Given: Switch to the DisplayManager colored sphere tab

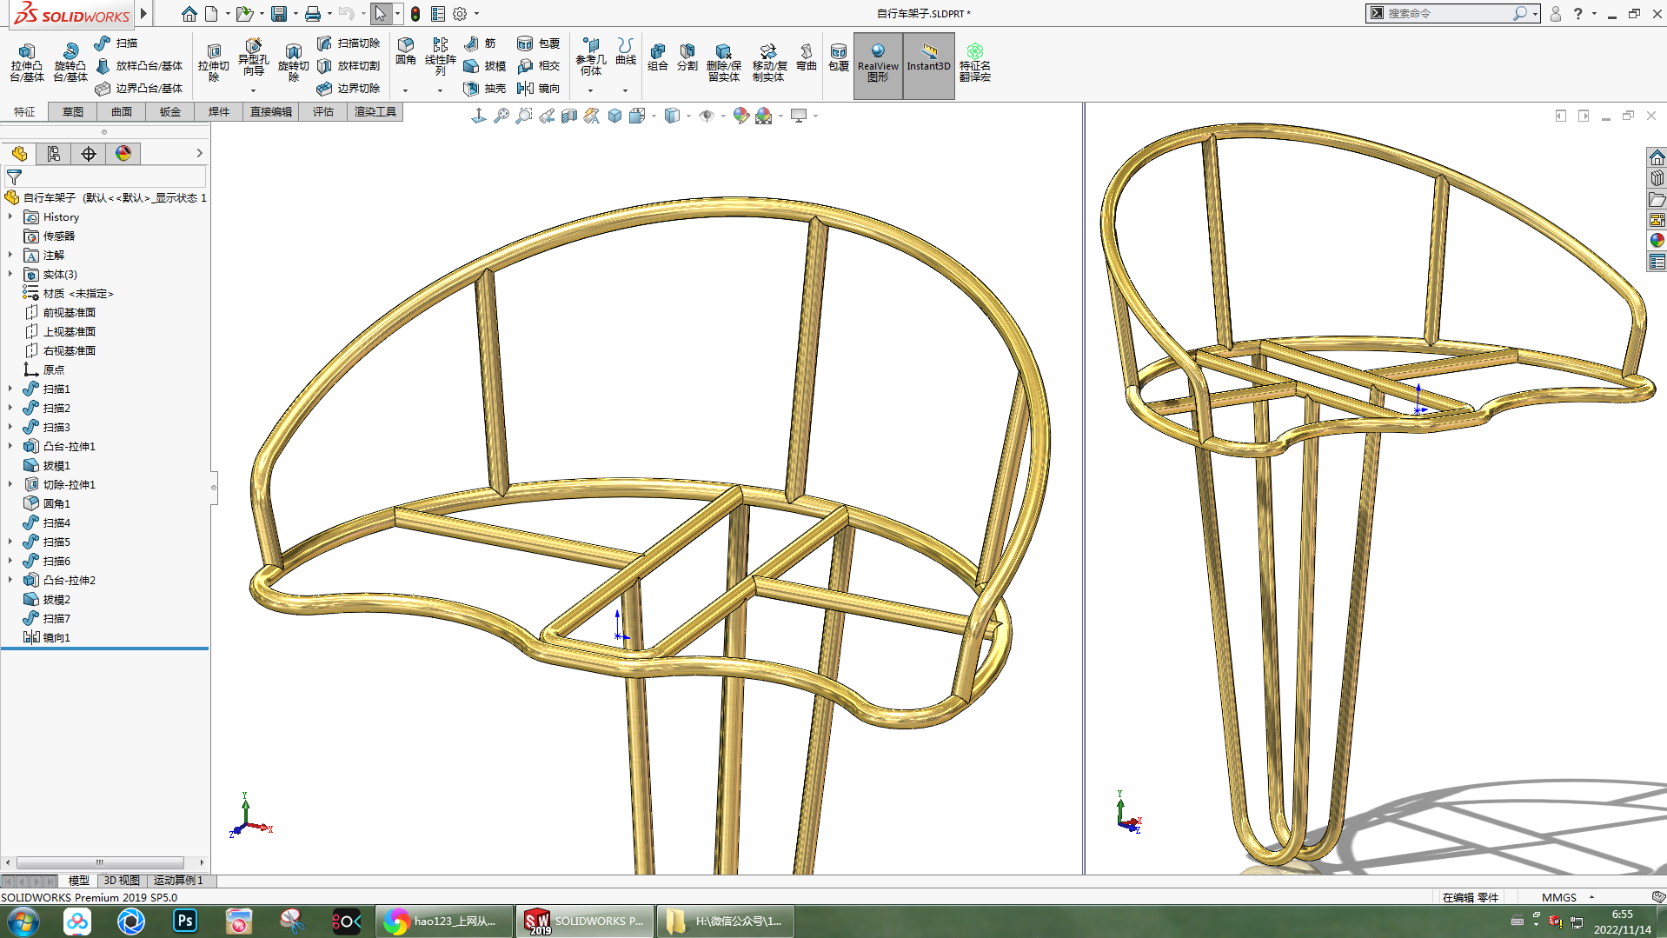Looking at the screenshot, I should (x=123, y=154).
